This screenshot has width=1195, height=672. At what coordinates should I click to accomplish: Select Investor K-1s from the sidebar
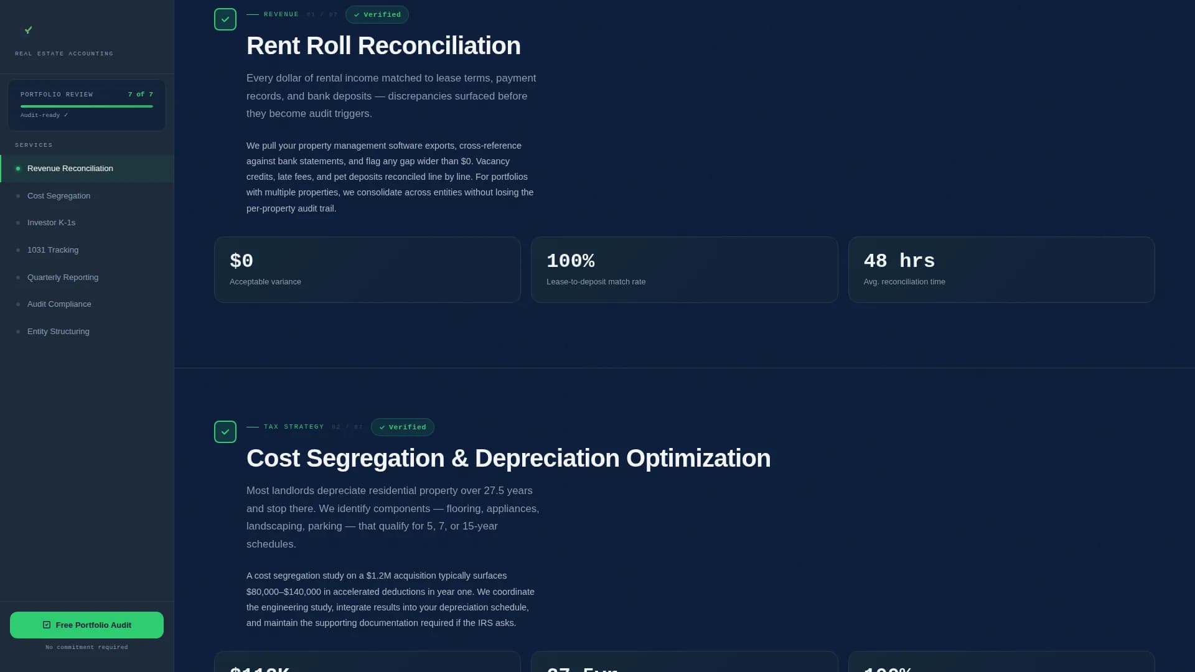52,222
